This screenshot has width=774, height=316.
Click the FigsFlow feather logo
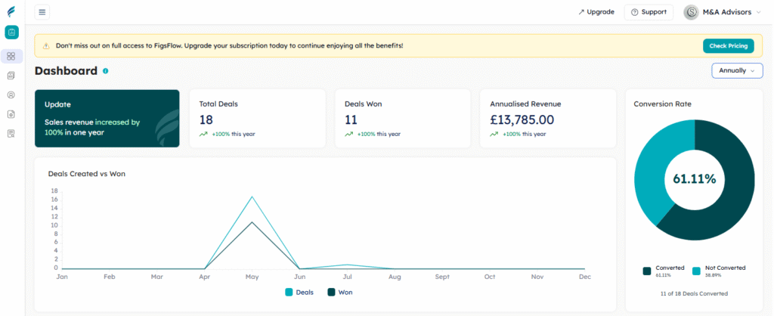11,12
